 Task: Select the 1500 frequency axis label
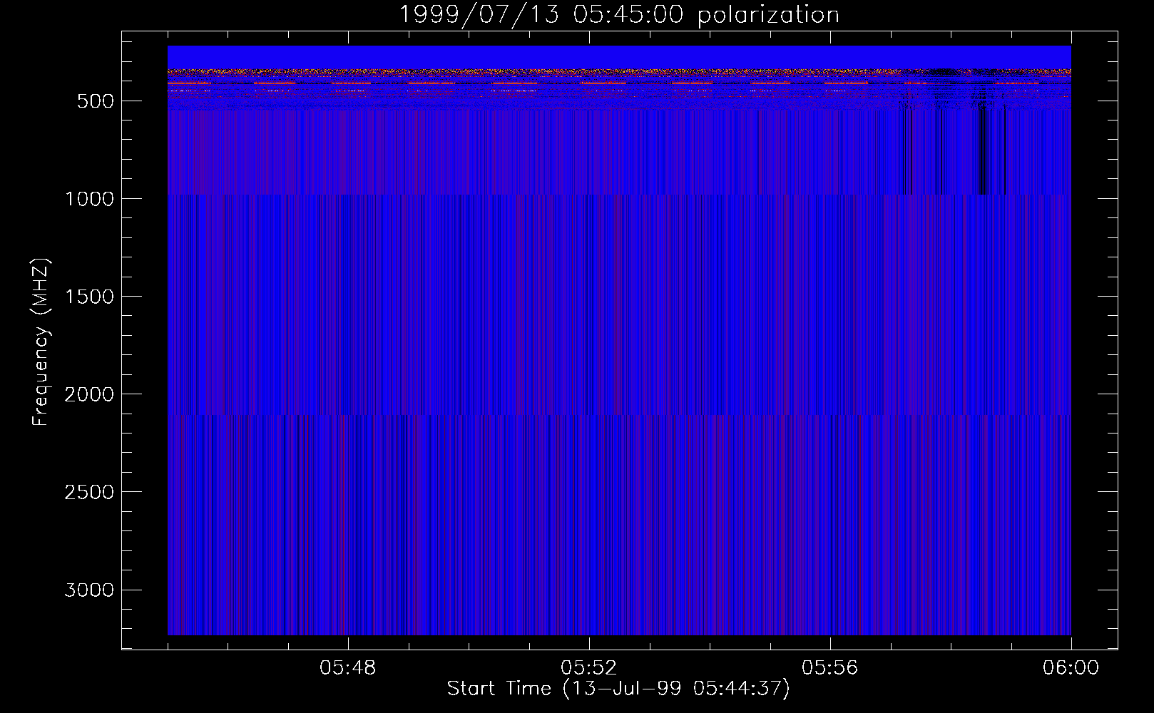(x=89, y=297)
